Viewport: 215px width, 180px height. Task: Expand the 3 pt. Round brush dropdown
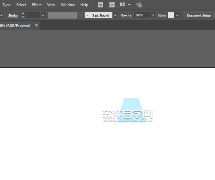(115, 15)
